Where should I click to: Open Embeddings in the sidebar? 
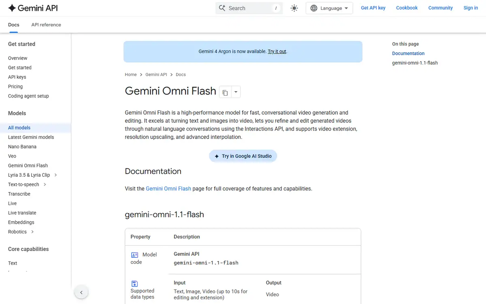coord(21,222)
